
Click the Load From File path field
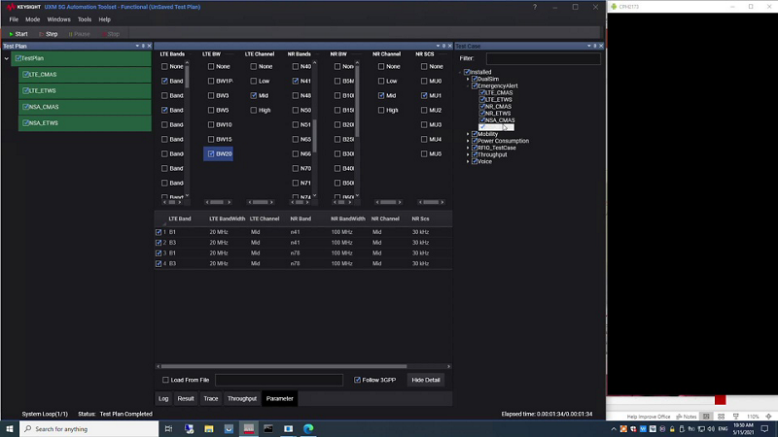pyautogui.click(x=279, y=380)
